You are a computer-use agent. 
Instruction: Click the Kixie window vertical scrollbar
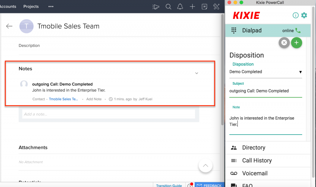313,93
